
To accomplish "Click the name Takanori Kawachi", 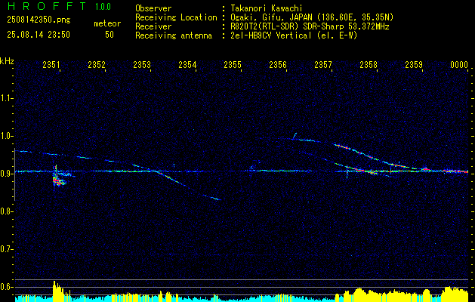I will (267, 8).
